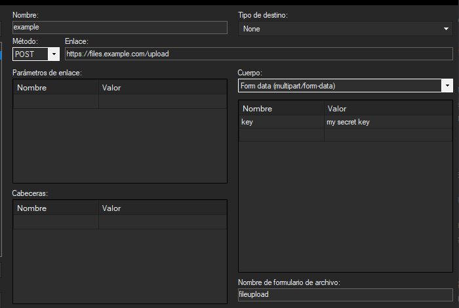Click empty Valor cell in Parámetros de enlace

(163, 102)
